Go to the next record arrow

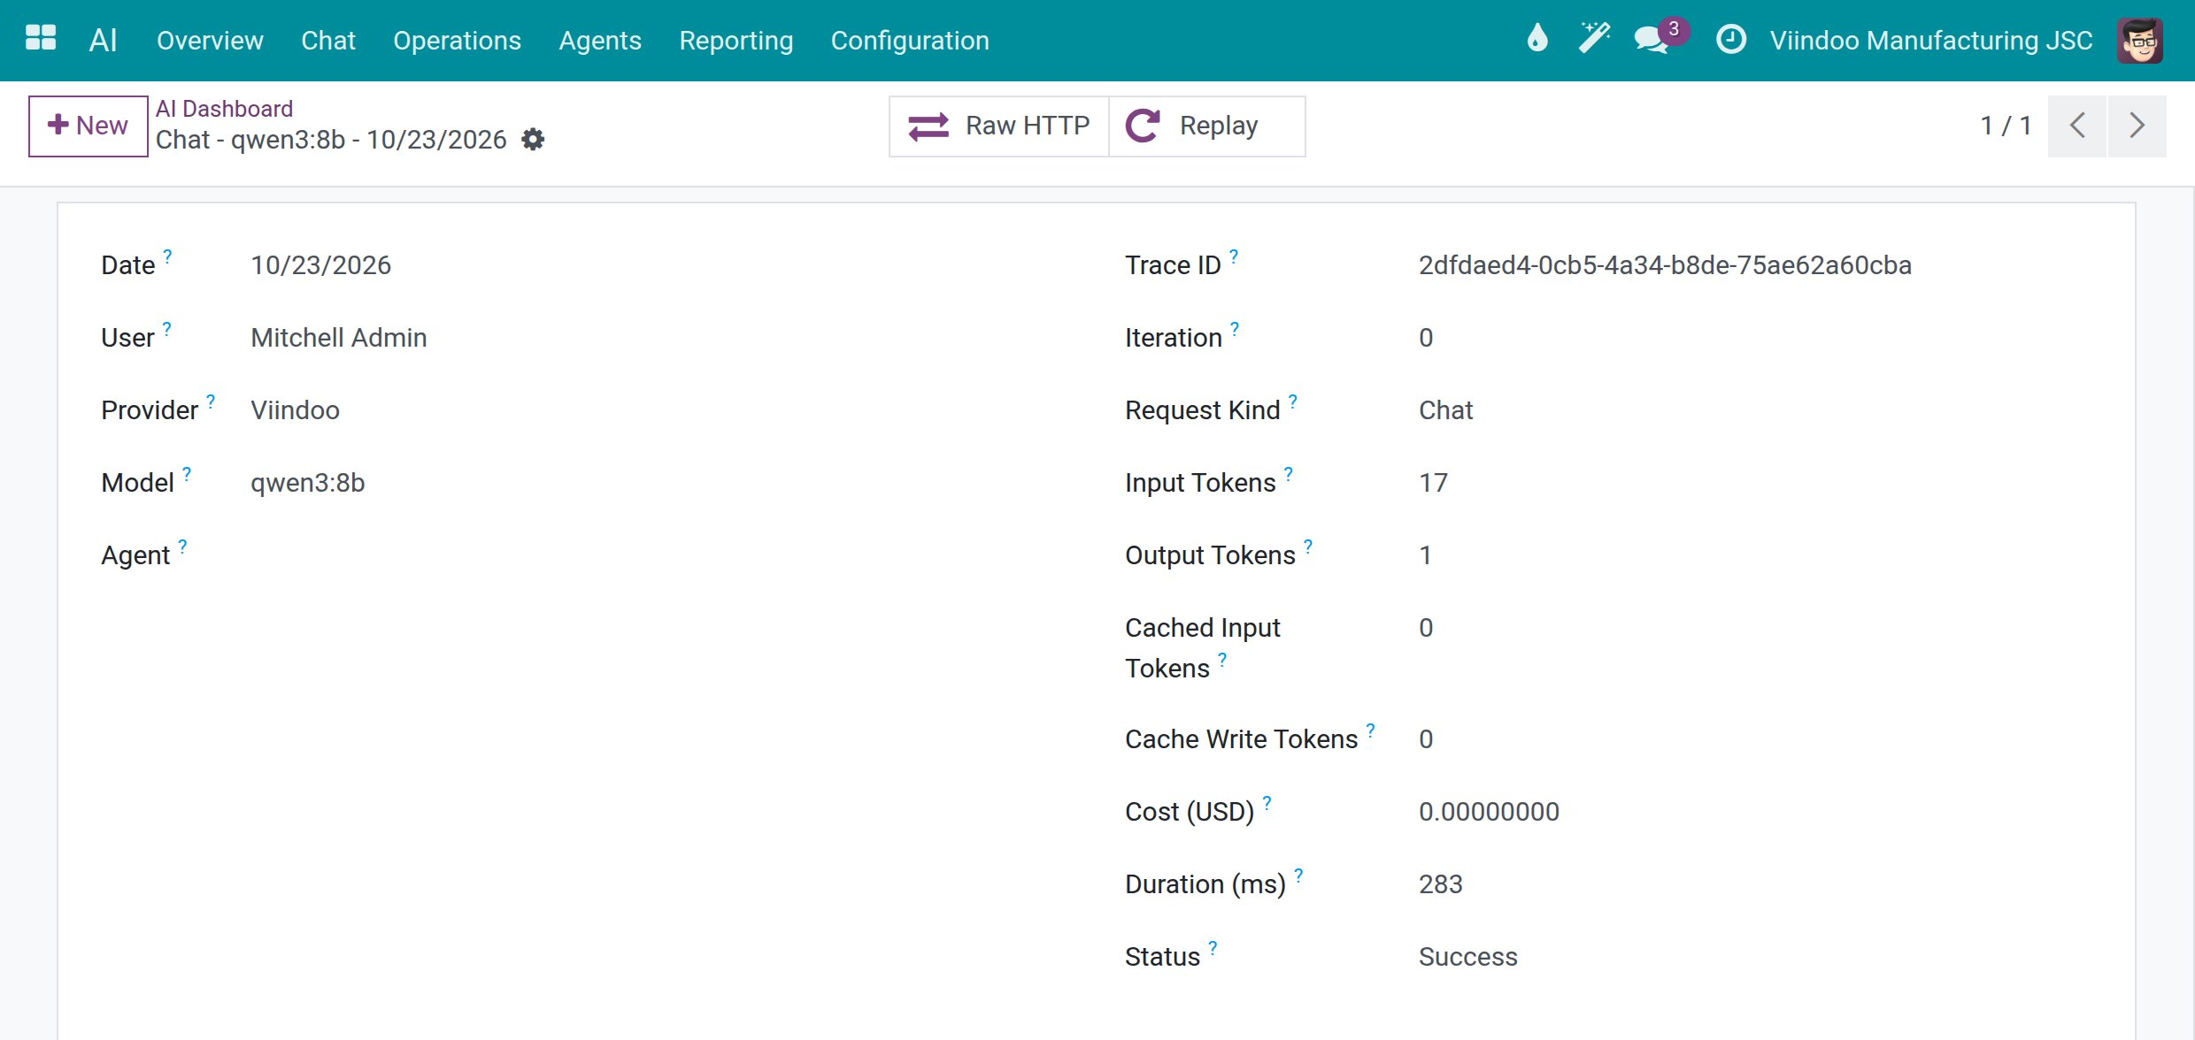coord(2137,126)
